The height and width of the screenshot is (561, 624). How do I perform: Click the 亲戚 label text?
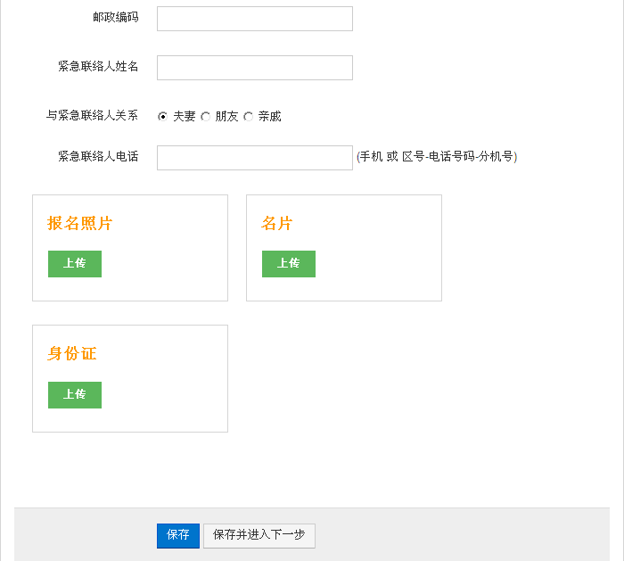coord(269,116)
